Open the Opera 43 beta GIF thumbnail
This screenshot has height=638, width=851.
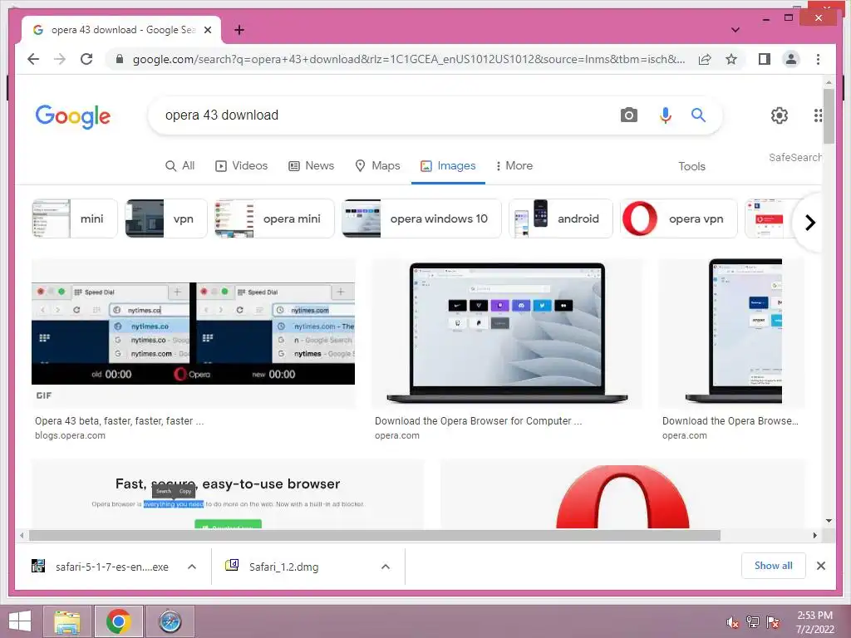point(193,334)
